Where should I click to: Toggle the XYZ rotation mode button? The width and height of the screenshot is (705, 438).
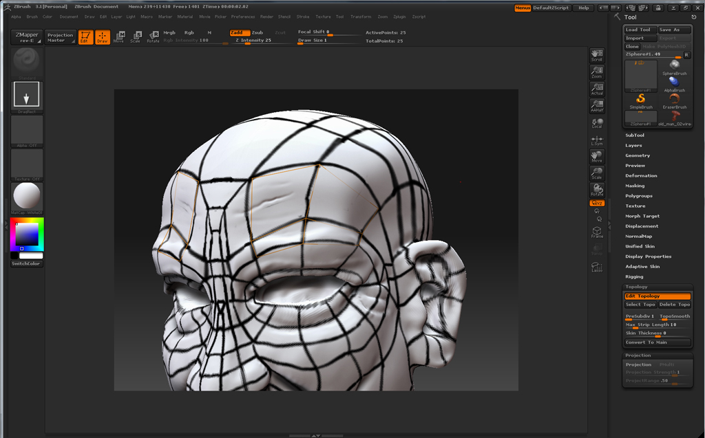point(597,203)
